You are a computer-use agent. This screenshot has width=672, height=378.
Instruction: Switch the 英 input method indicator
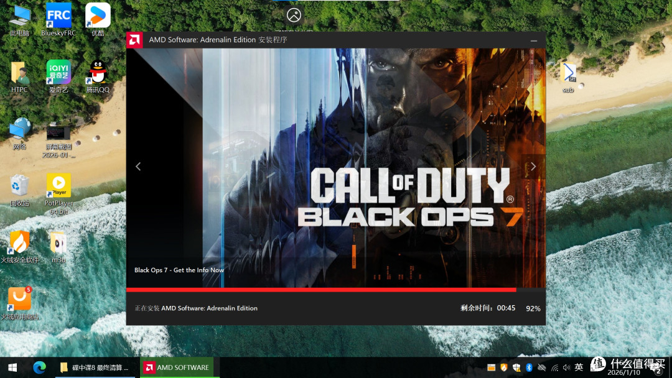coord(579,367)
